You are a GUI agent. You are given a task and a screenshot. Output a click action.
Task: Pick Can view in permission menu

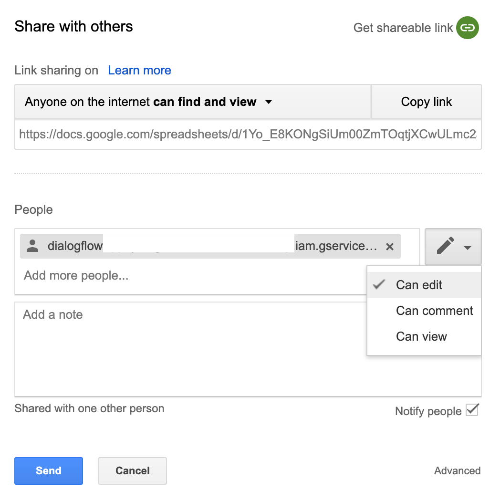(421, 336)
